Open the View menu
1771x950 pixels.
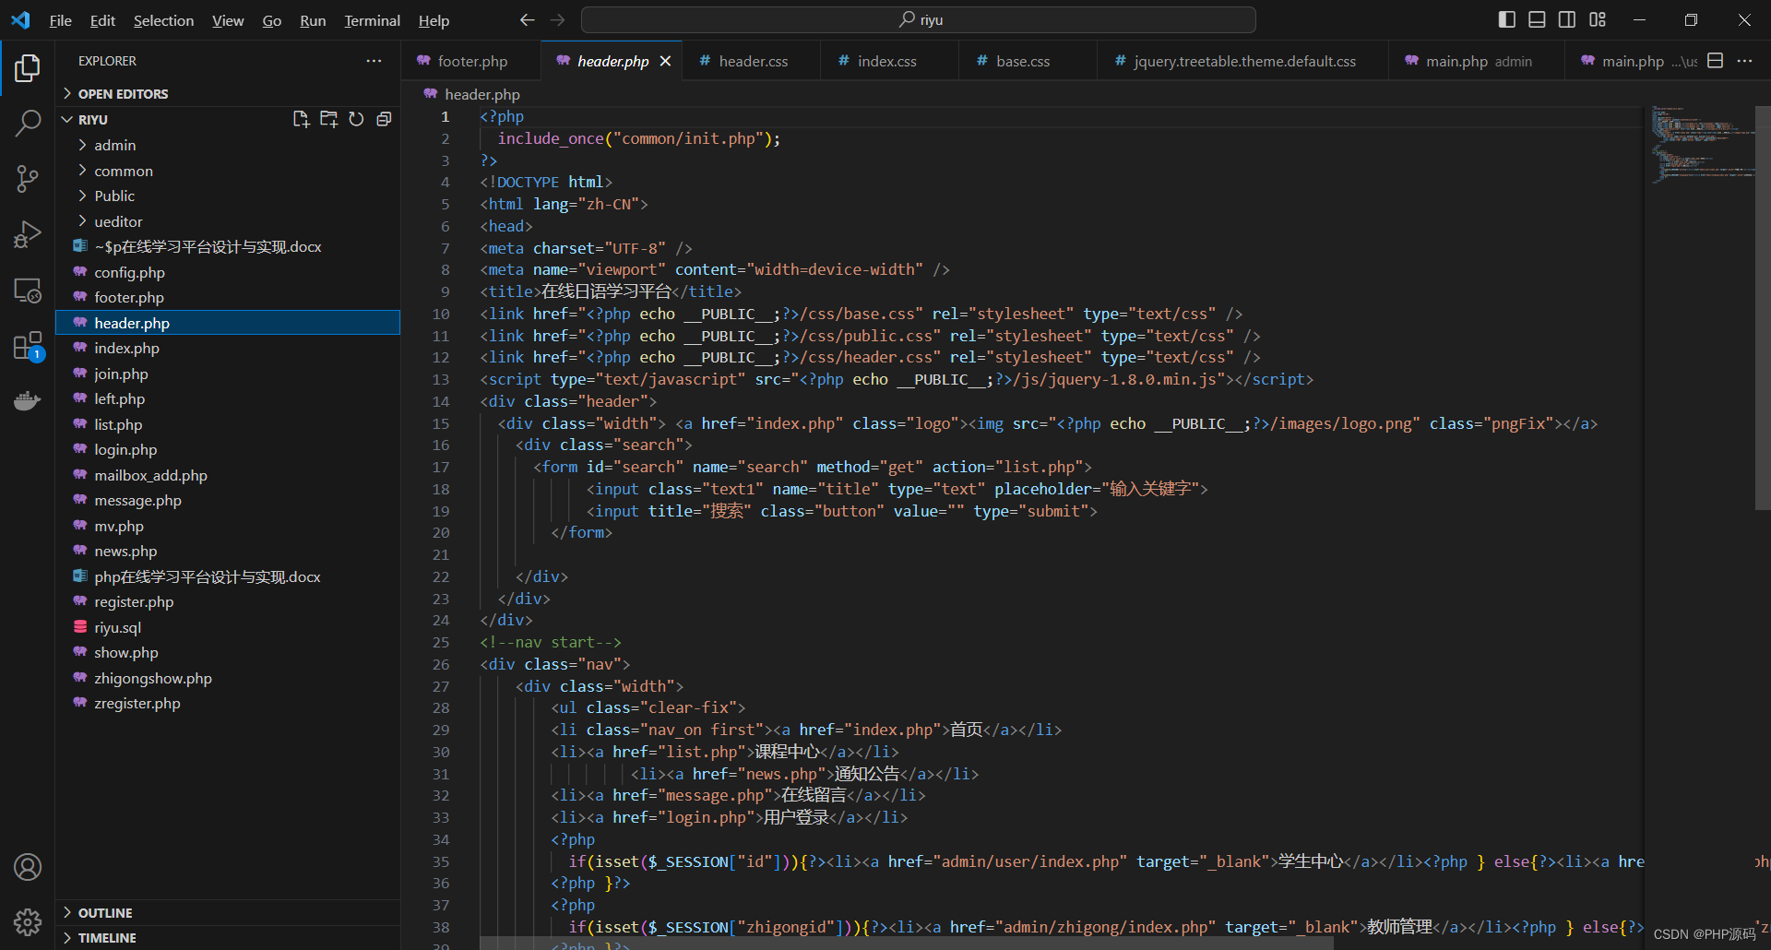[228, 20]
